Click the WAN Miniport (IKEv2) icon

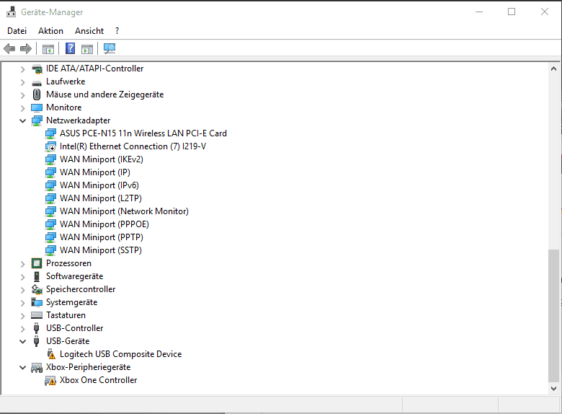(x=50, y=159)
